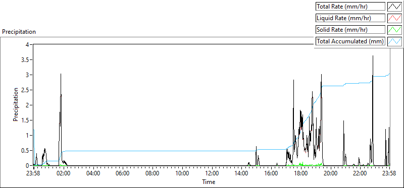The width and height of the screenshot is (404, 188).
Task: Click the 06:00 time axis marker
Action: coord(123,173)
